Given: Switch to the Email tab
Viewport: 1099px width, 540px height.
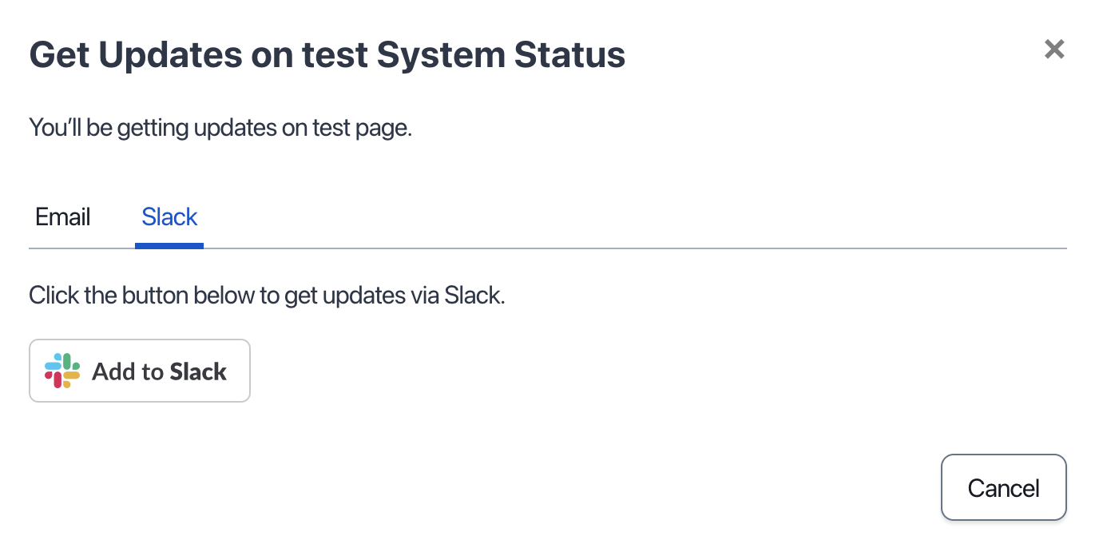Looking at the screenshot, I should tap(63, 217).
